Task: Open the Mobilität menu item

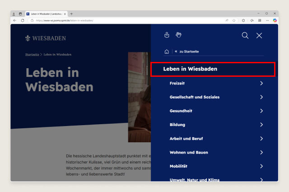Action: pyautogui.click(x=178, y=166)
